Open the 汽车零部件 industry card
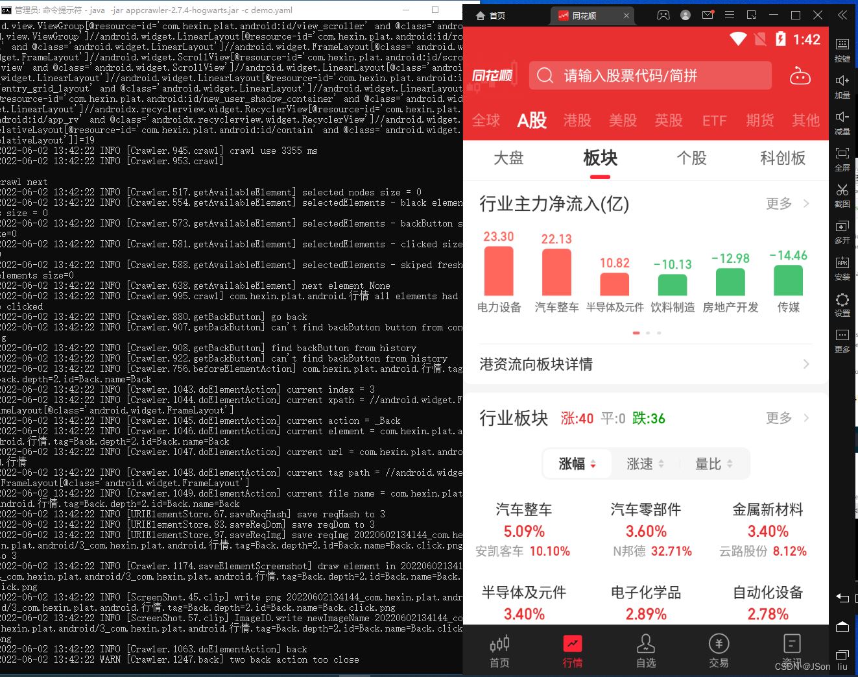 pyautogui.click(x=646, y=531)
